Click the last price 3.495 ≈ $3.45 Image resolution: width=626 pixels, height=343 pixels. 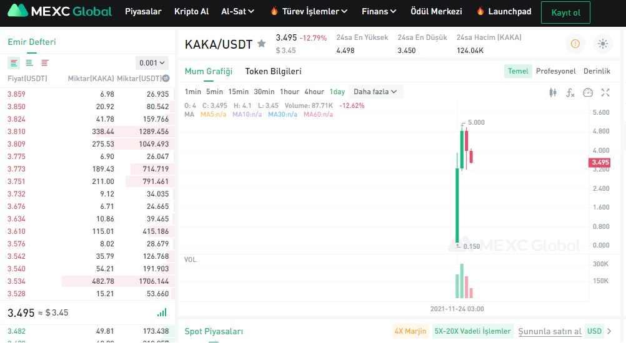tap(38, 312)
